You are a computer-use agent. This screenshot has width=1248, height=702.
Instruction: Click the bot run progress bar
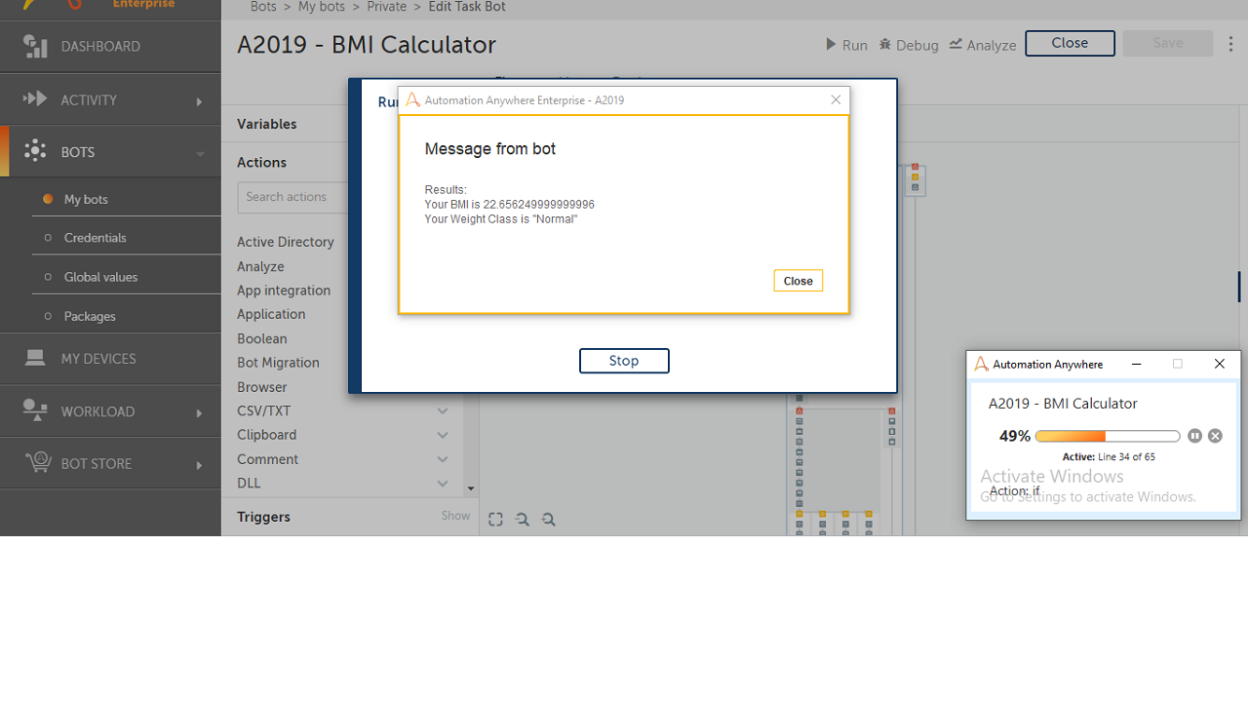point(1108,436)
